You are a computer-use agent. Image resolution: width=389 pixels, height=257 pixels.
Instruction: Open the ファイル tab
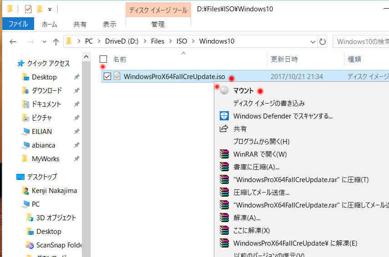(x=18, y=24)
